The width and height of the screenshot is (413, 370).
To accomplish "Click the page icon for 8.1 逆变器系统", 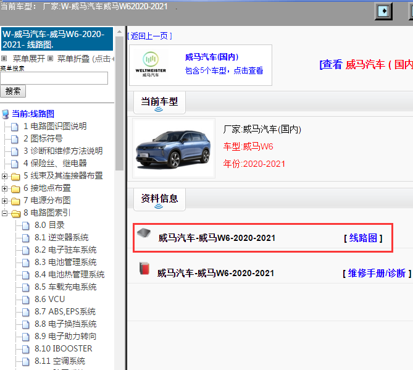I will tap(26, 238).
